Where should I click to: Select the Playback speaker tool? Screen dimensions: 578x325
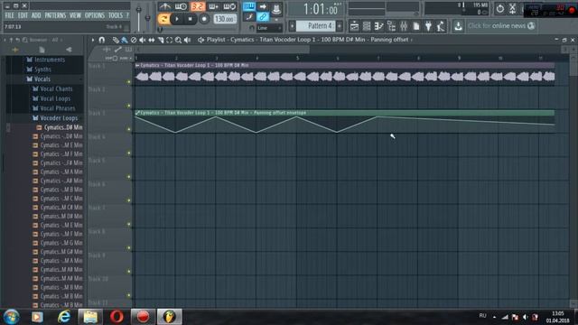(187, 40)
